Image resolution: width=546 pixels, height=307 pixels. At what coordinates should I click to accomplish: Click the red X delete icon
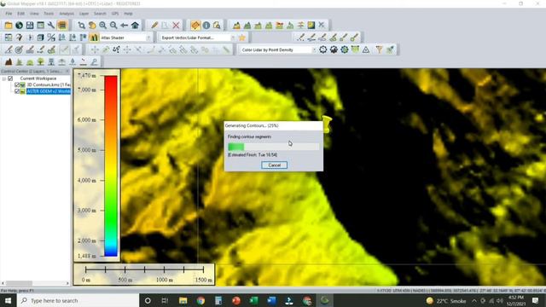click(x=176, y=25)
